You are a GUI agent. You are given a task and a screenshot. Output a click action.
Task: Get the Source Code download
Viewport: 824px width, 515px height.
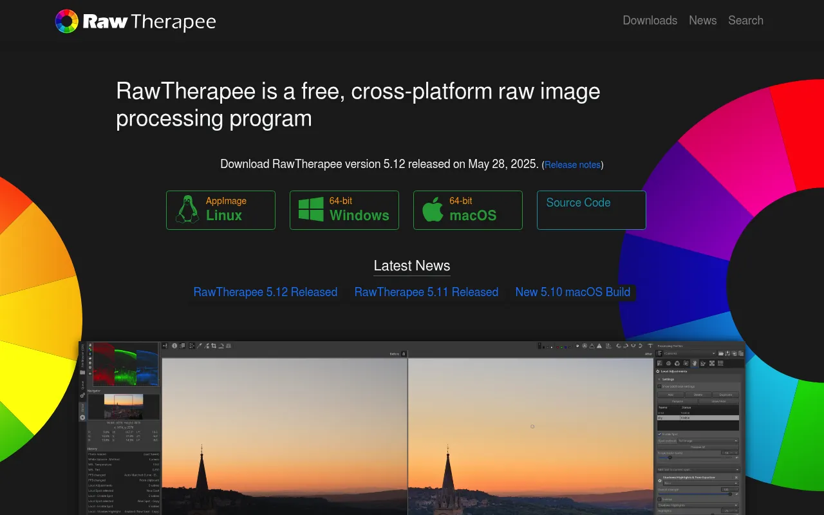click(592, 210)
